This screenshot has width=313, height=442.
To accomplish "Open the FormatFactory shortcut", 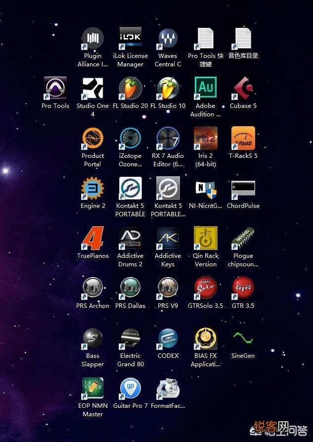I will coord(168,388).
